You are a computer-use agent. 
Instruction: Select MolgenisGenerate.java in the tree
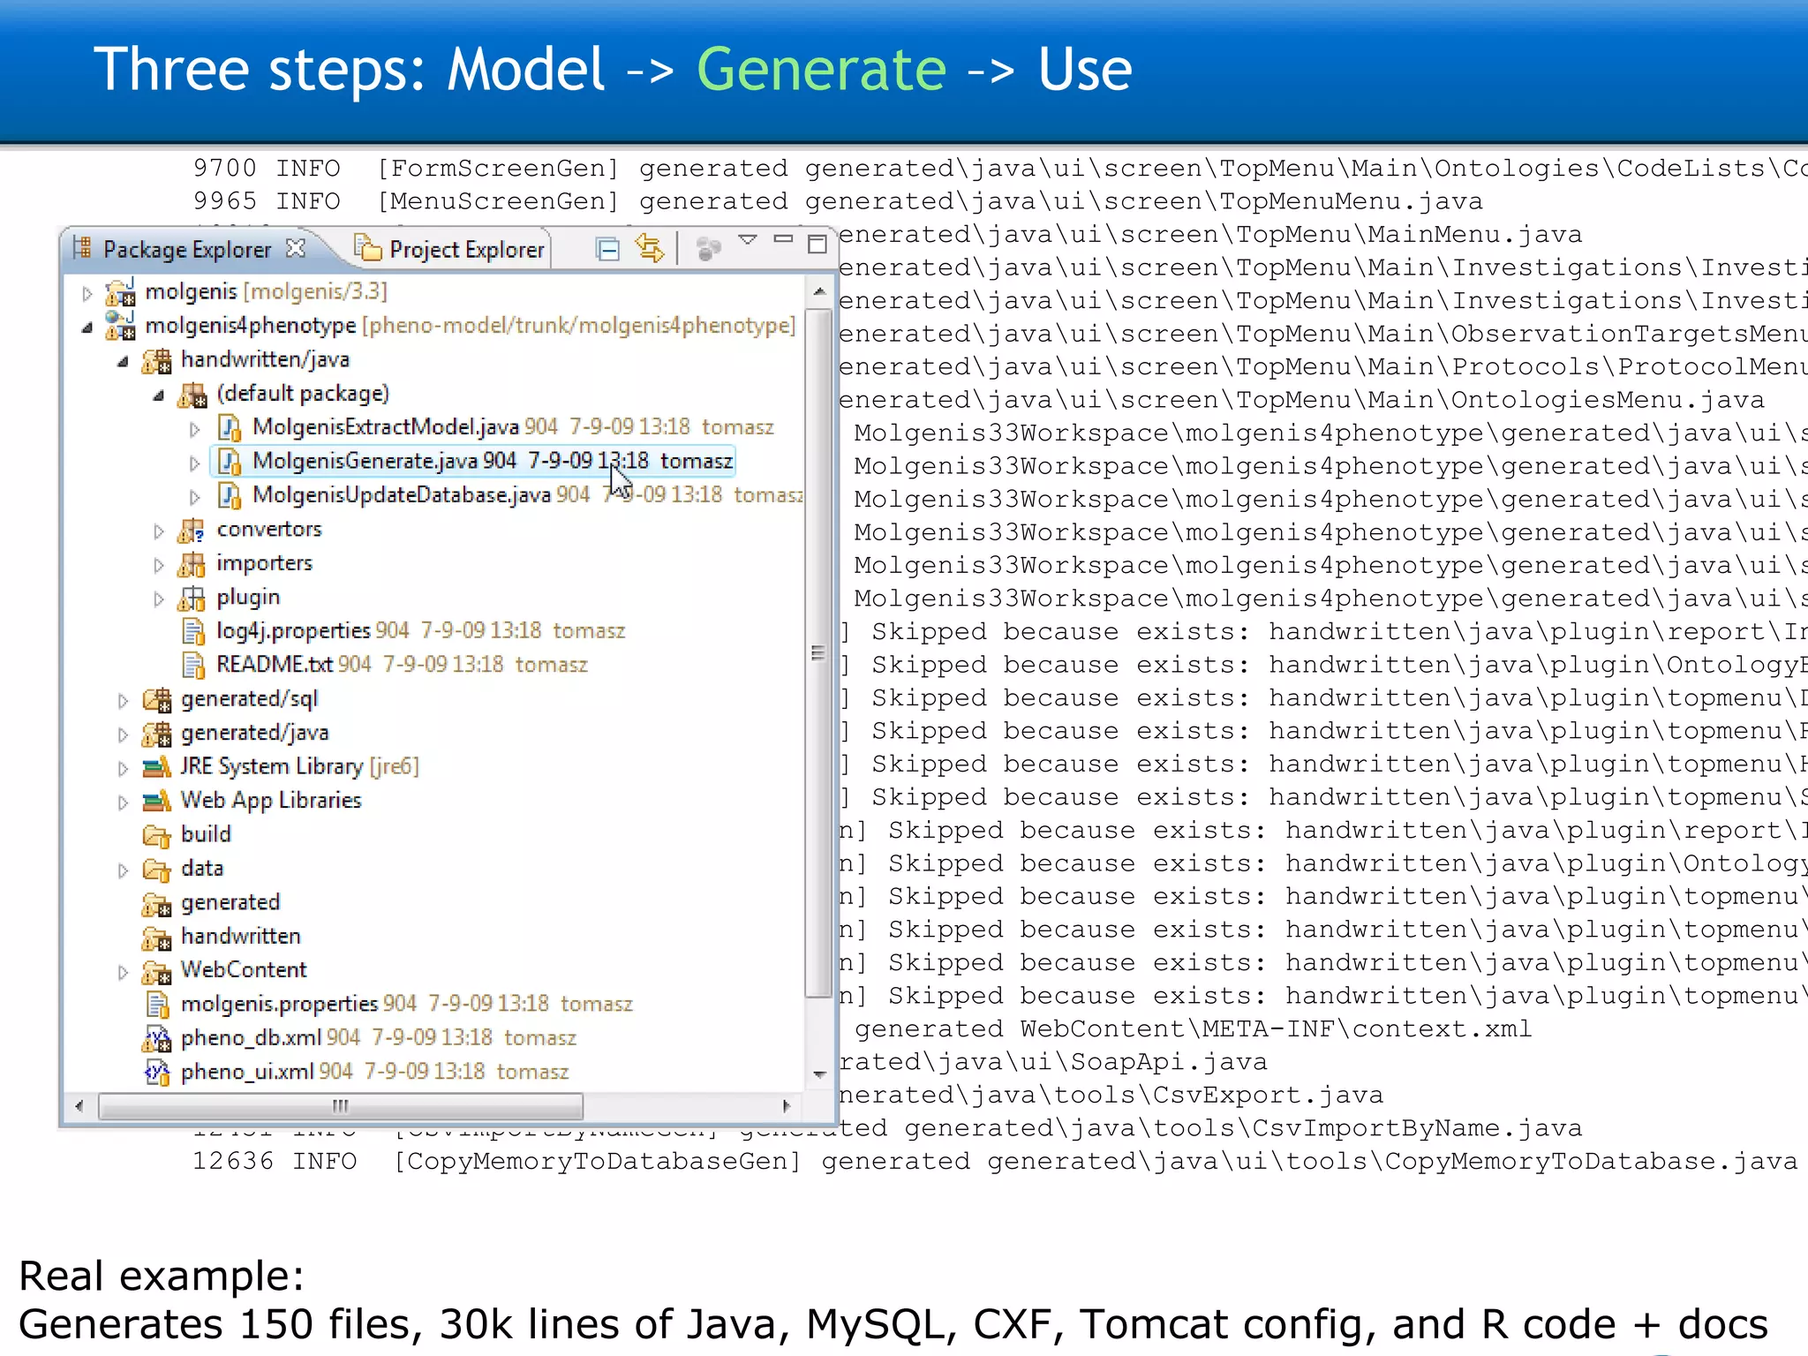(x=472, y=462)
